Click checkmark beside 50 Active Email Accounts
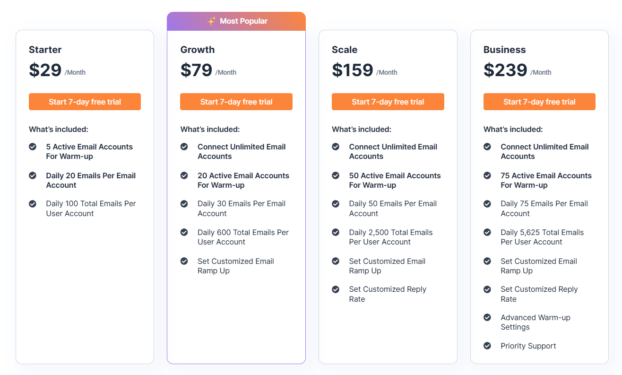Viewport: 622px width, 375px height. coord(336,175)
